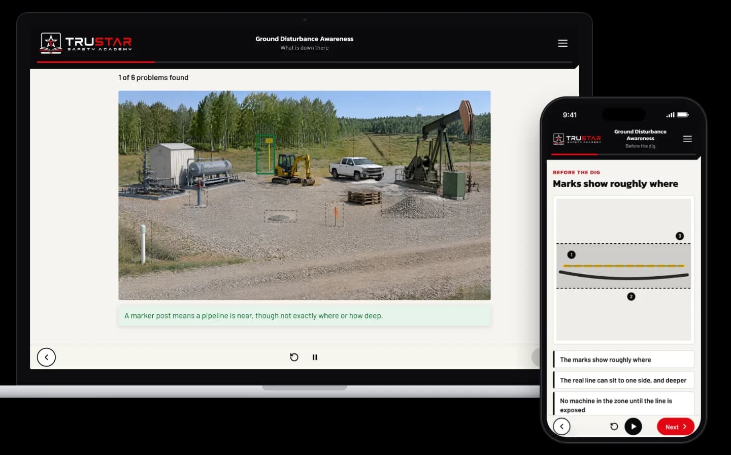Select 'The real line can sit to one side' item

624,380
